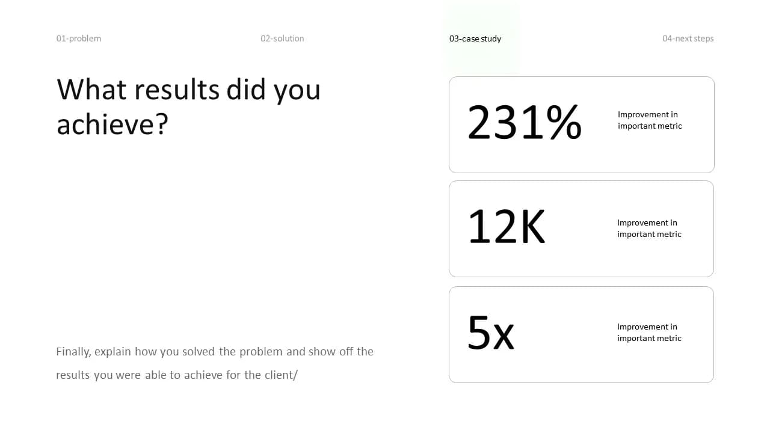
Task: Select the middle rounded card containing 12K
Action: 581,229
